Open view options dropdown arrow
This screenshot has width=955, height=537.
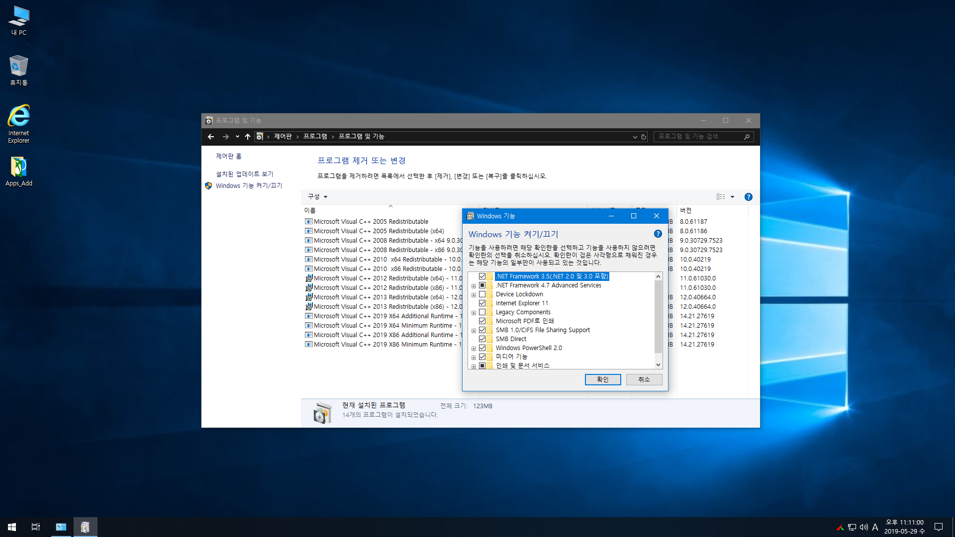732,197
